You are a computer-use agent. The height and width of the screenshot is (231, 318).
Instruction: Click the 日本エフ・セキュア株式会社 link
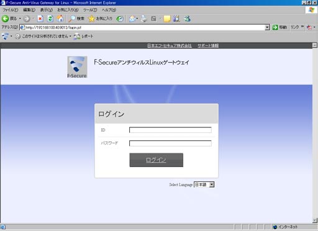pos(170,45)
